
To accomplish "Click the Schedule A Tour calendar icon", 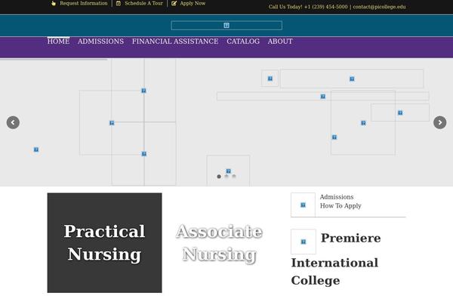I will pyautogui.click(x=118, y=4).
